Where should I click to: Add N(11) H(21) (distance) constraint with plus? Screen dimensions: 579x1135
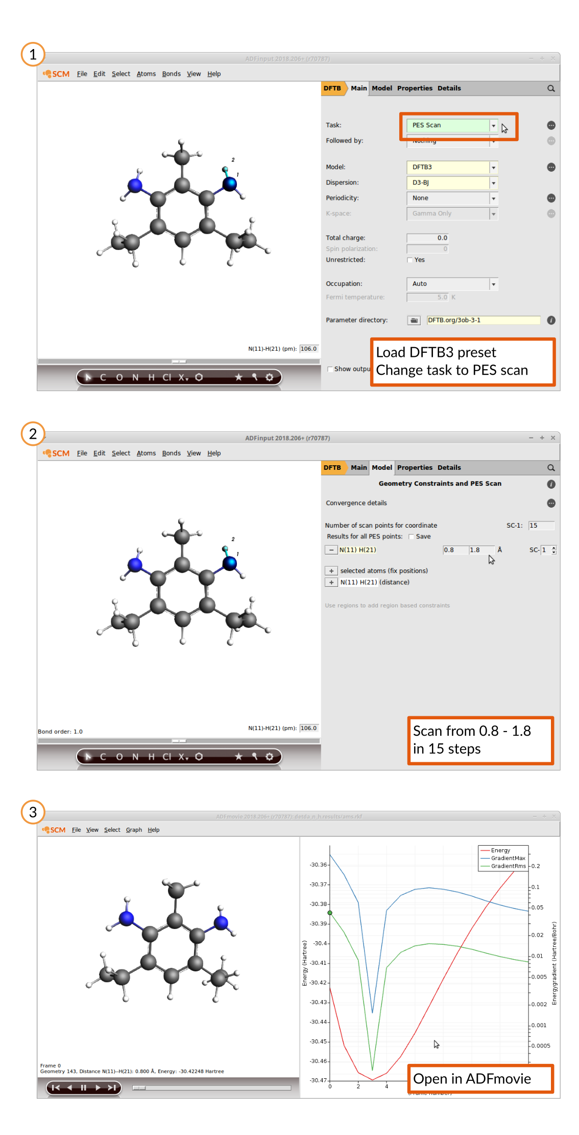point(331,582)
